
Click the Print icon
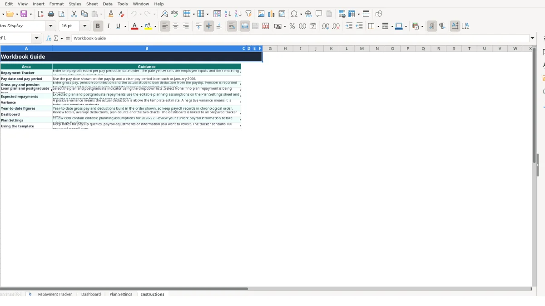click(51, 14)
